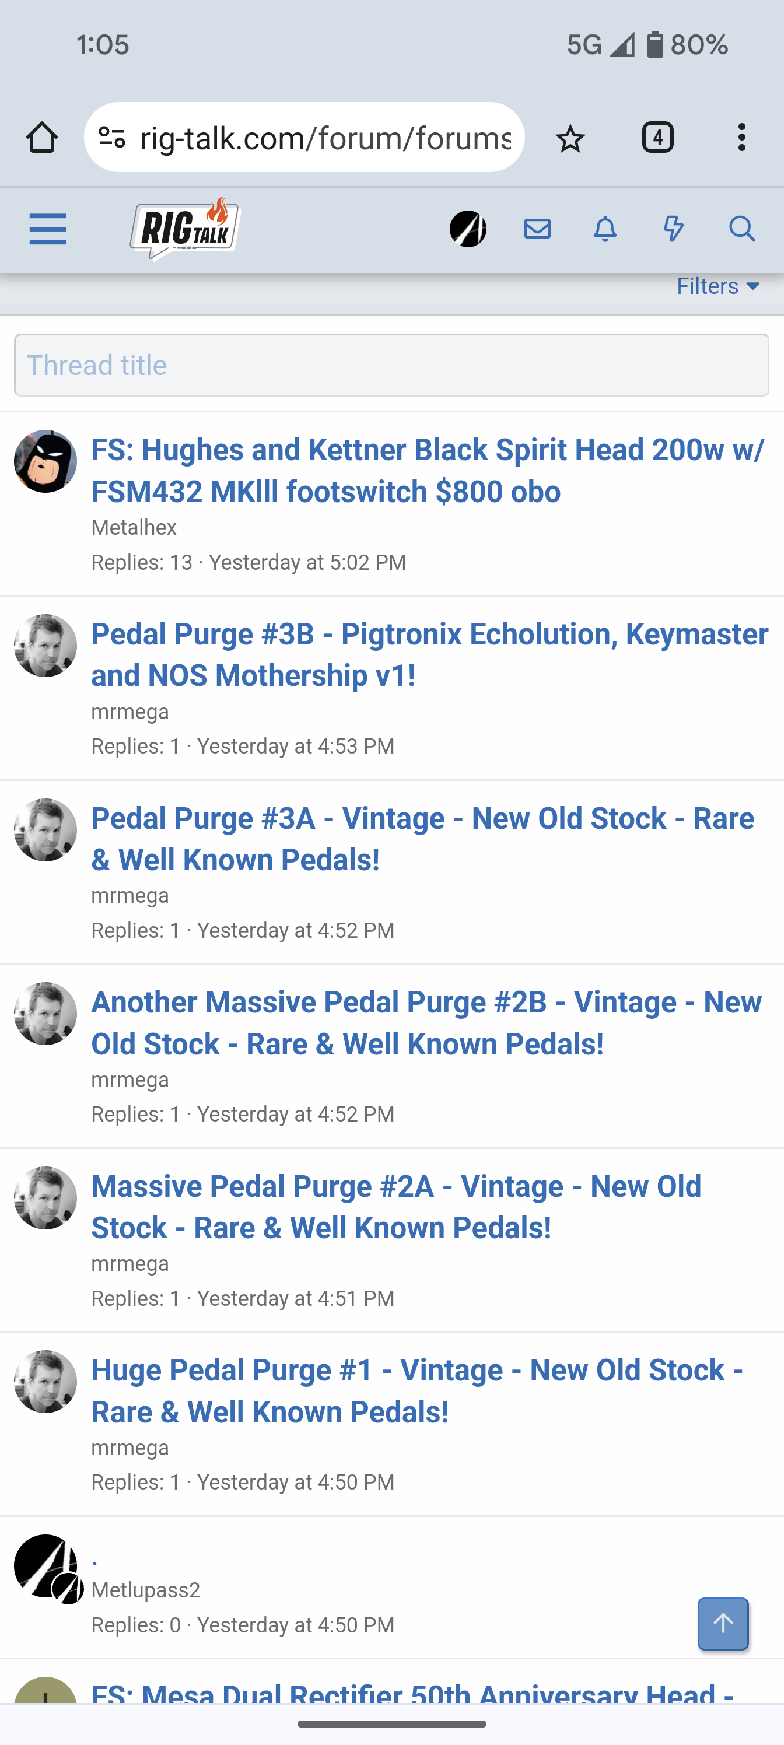This screenshot has width=784, height=1745.
Task: Click the Thread title input field
Action: click(x=391, y=365)
